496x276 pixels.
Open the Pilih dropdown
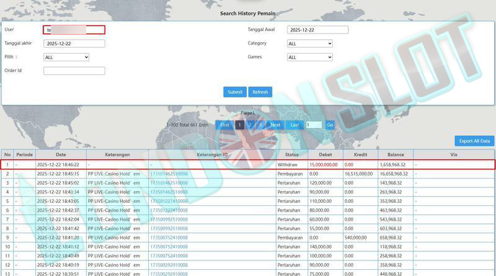point(66,57)
